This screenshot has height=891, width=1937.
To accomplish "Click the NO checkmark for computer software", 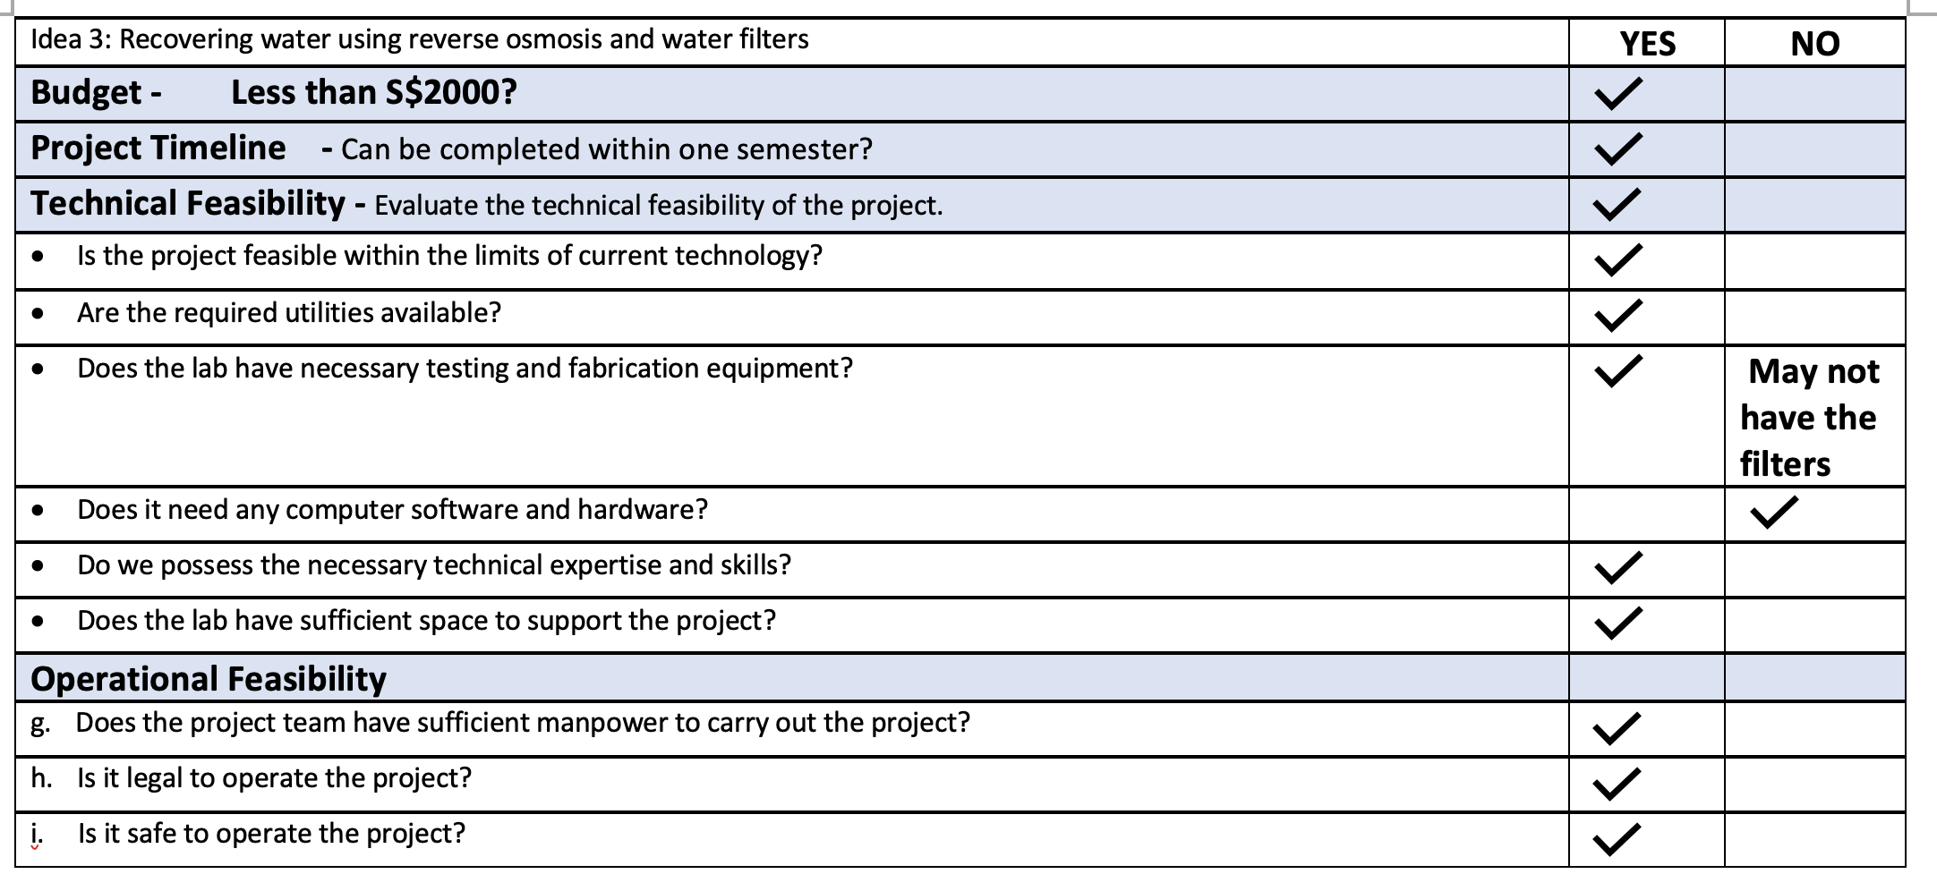I will coord(1773,513).
